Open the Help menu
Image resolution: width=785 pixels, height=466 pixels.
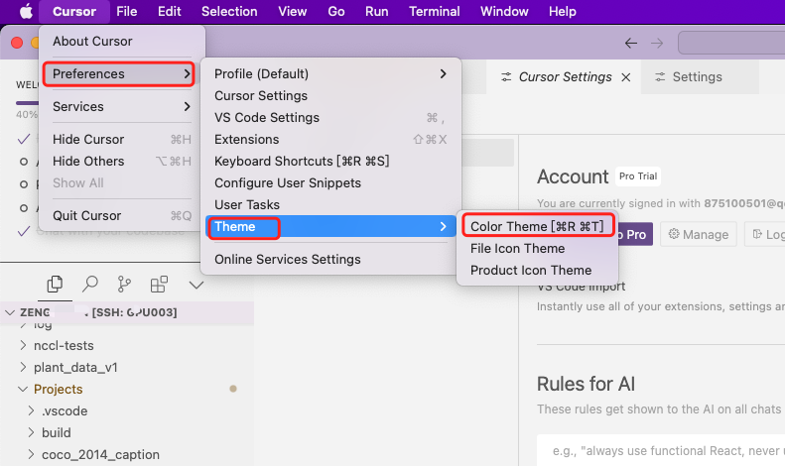(x=563, y=11)
